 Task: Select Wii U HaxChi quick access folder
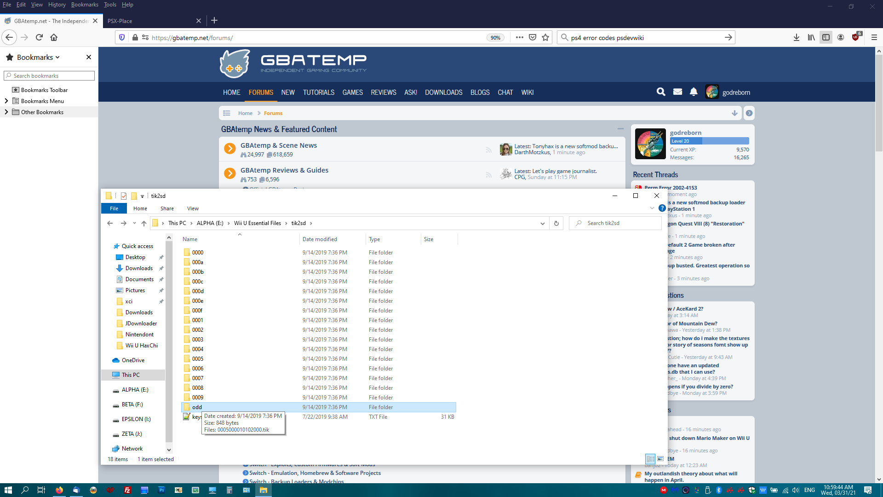pyautogui.click(x=141, y=346)
